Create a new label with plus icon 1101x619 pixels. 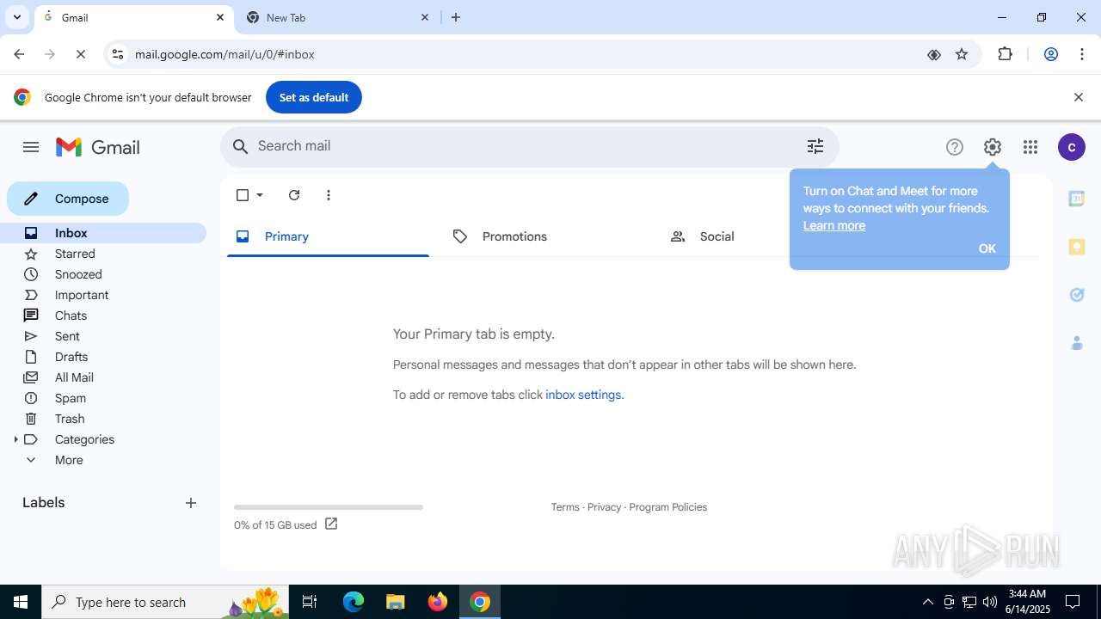(x=191, y=503)
